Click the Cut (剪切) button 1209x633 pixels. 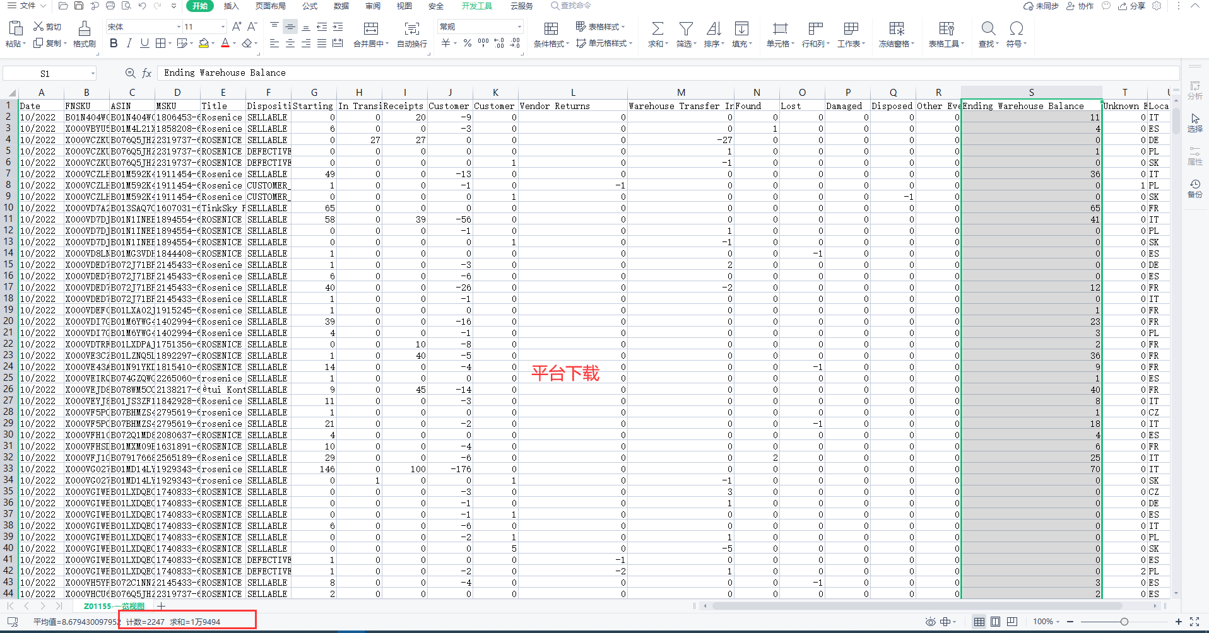[47, 26]
